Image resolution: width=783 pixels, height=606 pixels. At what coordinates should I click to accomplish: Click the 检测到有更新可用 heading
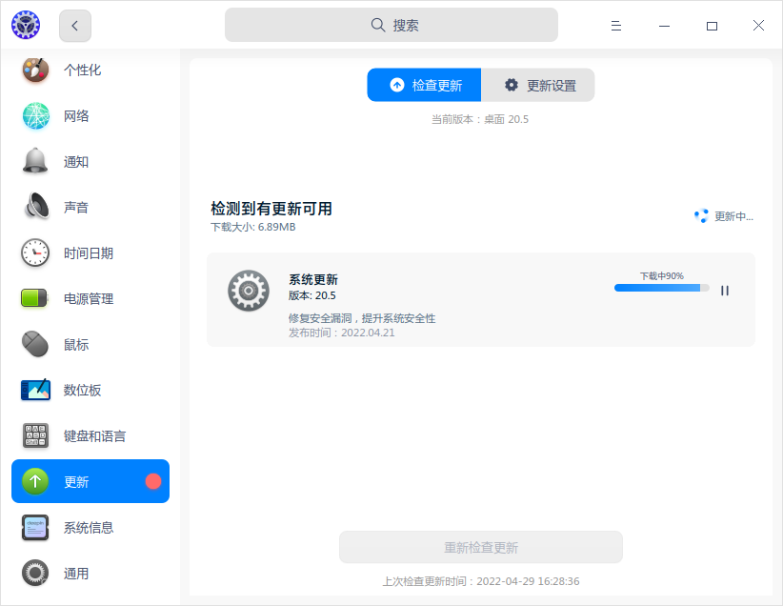click(271, 209)
